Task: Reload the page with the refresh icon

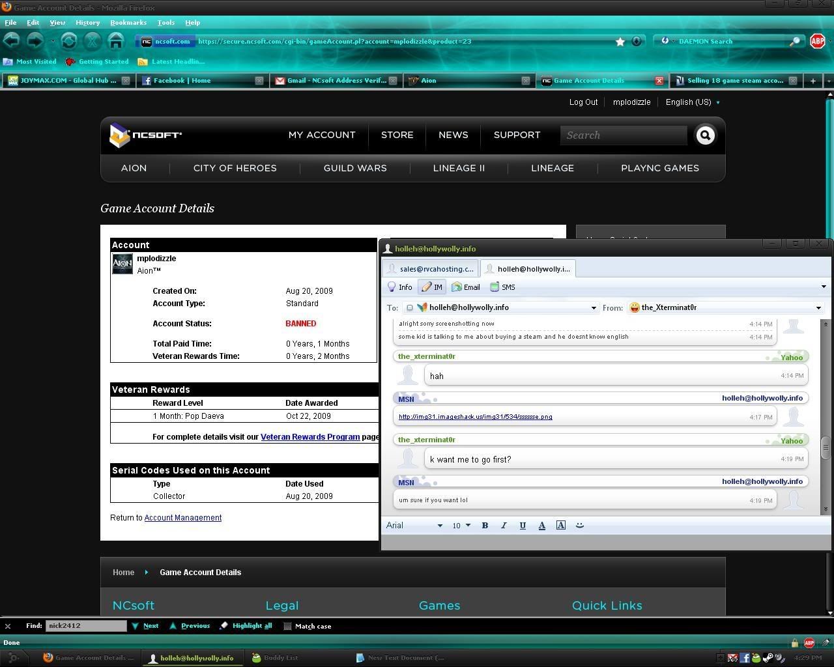Action: click(x=68, y=41)
